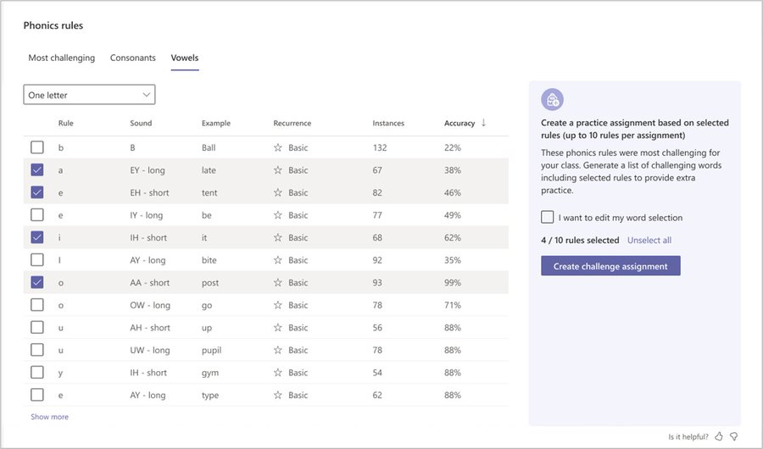This screenshot has height=449, width=763.
Task: Click the Unselect all link
Action: click(x=649, y=241)
